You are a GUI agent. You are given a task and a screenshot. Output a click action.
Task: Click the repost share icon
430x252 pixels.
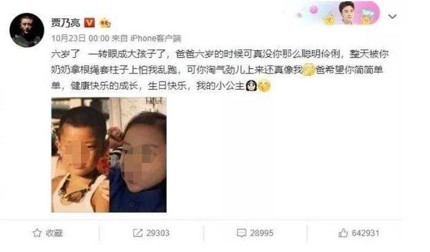click(x=138, y=233)
